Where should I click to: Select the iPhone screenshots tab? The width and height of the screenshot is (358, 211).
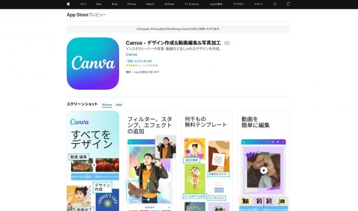(x=107, y=105)
